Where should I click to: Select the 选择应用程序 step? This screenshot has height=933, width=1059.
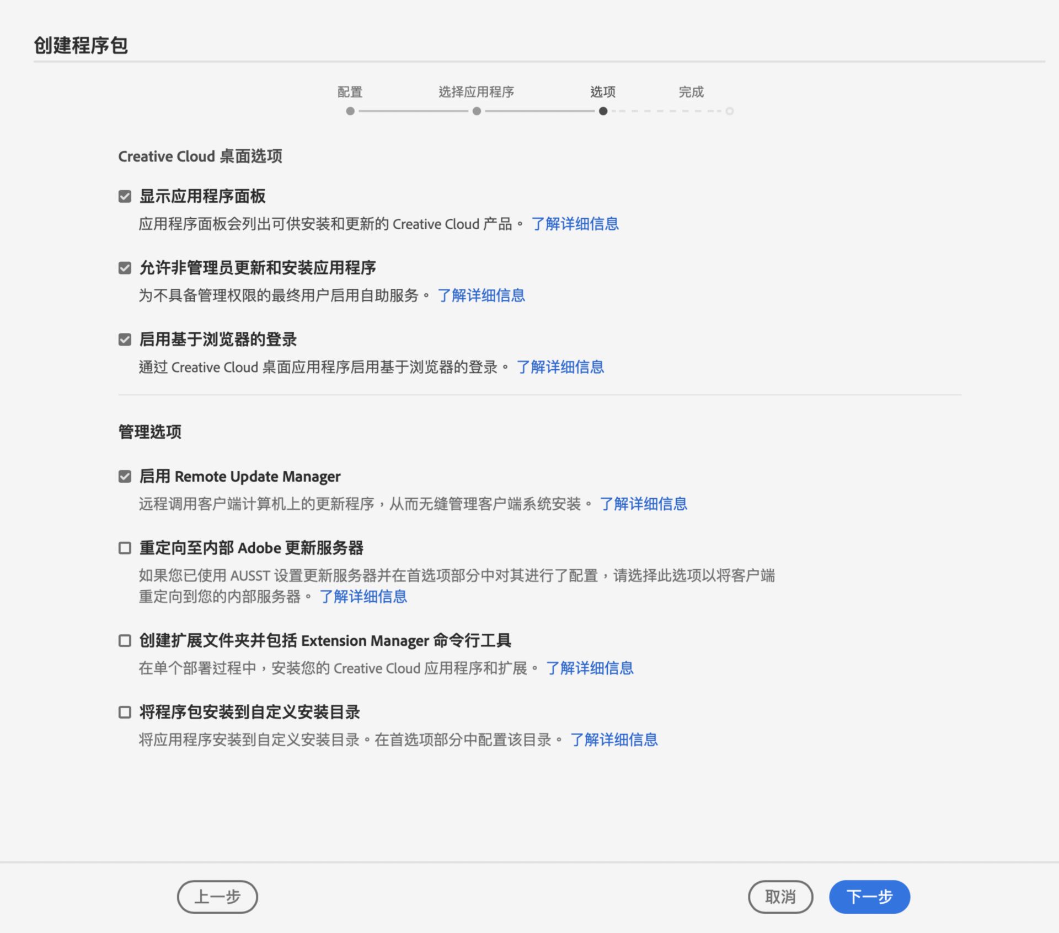[477, 92]
